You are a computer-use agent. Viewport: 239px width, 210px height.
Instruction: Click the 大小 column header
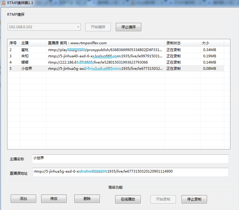pyautogui.click(x=212, y=43)
